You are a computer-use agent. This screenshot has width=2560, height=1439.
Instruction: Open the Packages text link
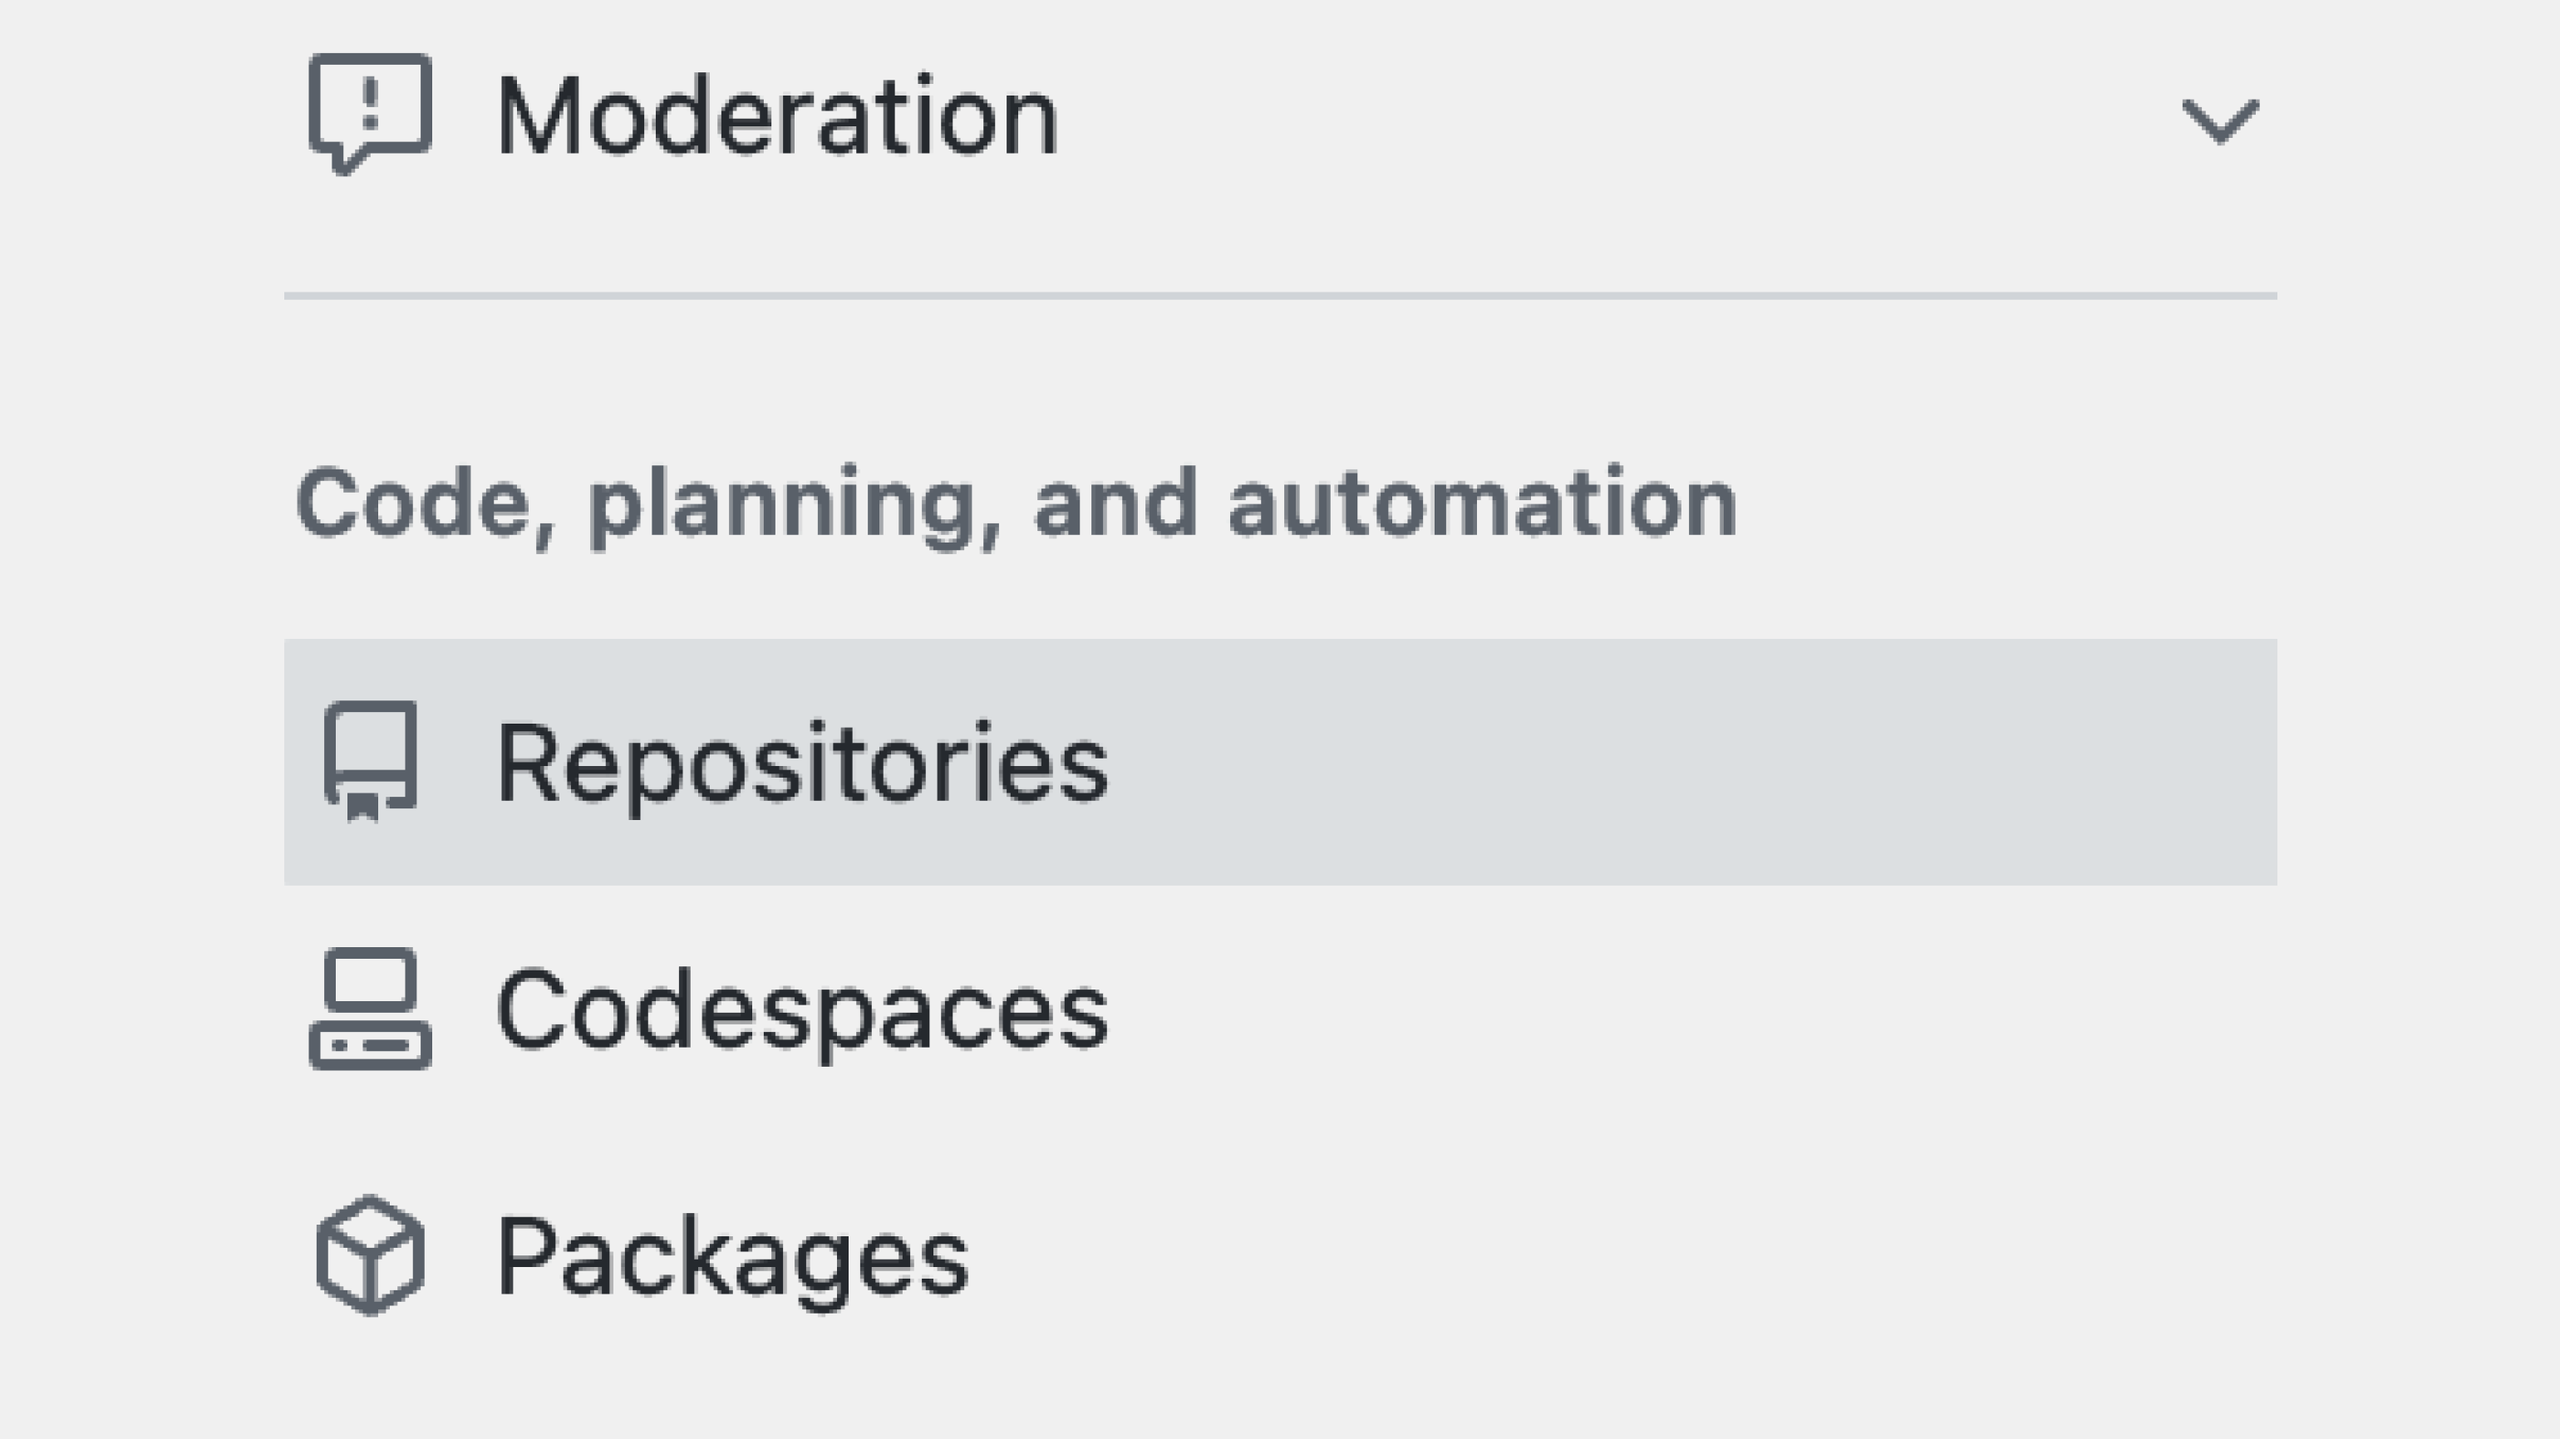[x=731, y=1257]
